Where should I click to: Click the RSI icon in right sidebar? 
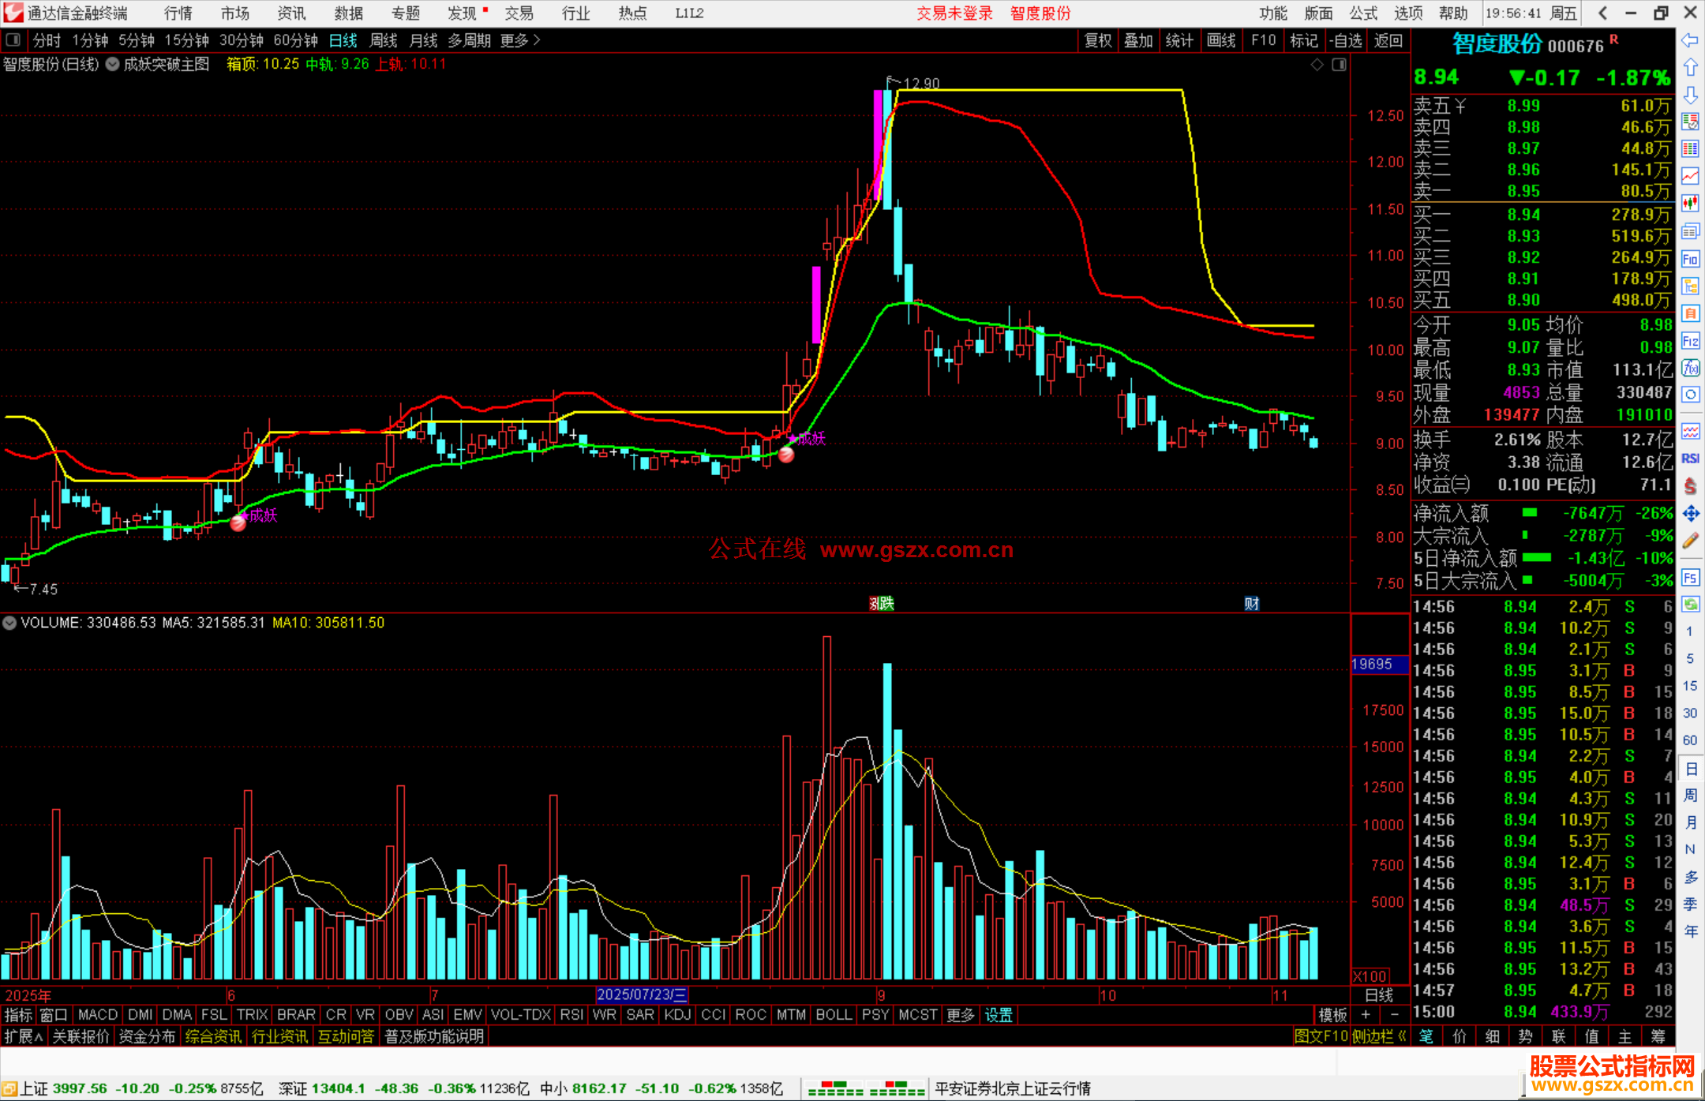tap(1690, 459)
